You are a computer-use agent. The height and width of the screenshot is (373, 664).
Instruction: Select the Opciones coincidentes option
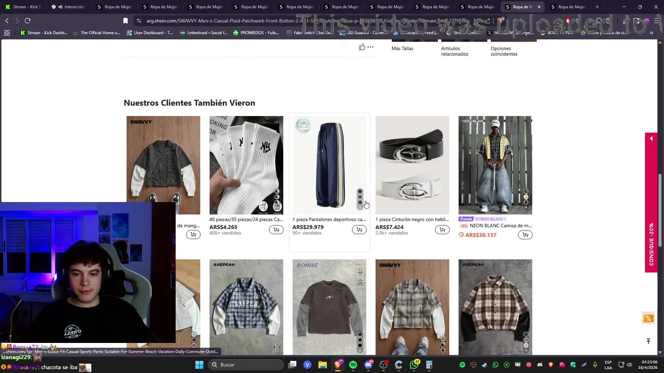pos(504,51)
